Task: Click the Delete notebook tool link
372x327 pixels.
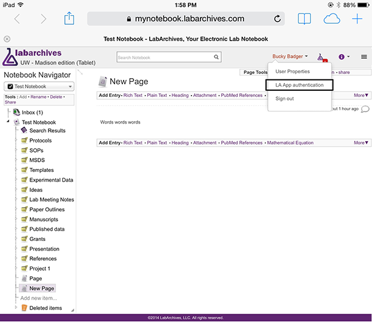Action: (x=56, y=97)
